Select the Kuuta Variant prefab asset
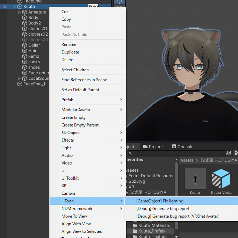Image resolution: width=238 pixels, height=238 pixels. pos(221,181)
